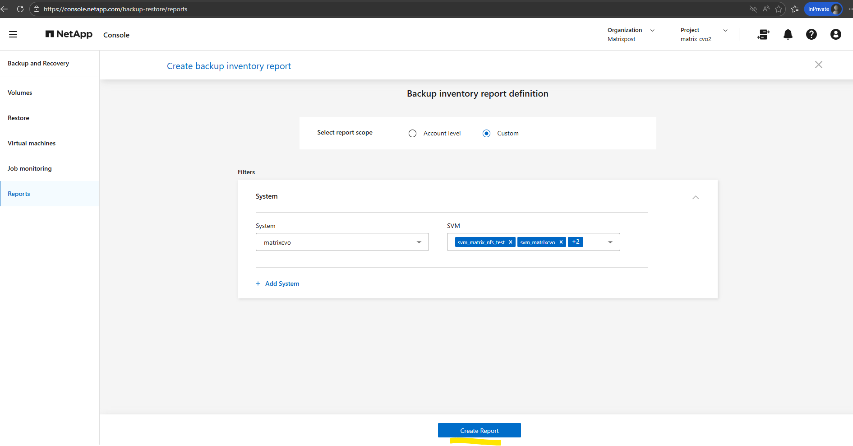This screenshot has width=853, height=446.
Task: Open Job monitoring sidebar item
Action: click(x=30, y=168)
